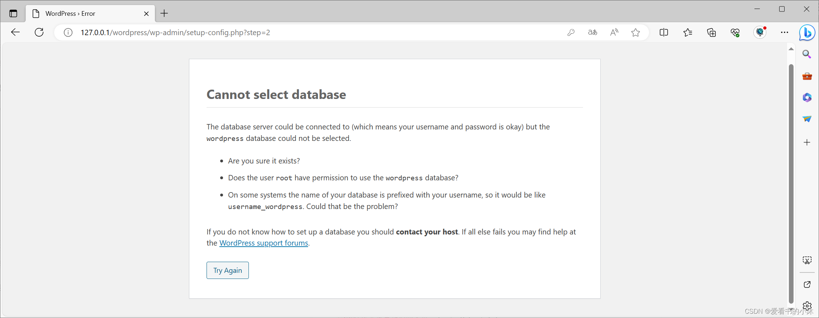Viewport: 819px width, 318px height.
Task: Open the Favorites list
Action: coord(688,33)
